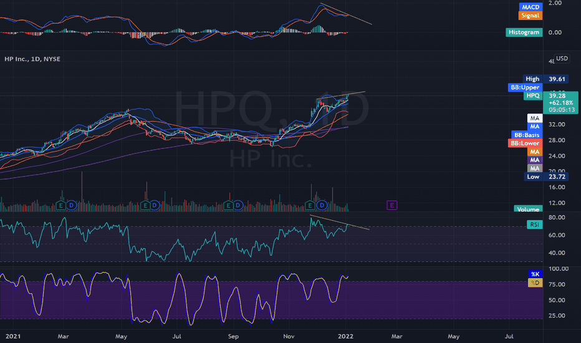This screenshot has width=581, height=343.
Task: Select the RSI scale label
Action: (x=535, y=225)
